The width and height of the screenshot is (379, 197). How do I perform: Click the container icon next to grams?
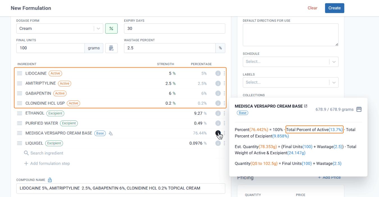[111, 48]
